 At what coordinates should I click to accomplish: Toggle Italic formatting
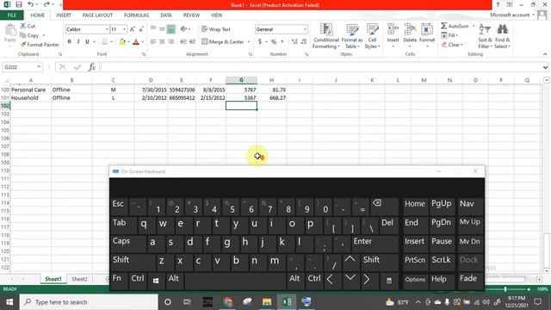(78, 42)
